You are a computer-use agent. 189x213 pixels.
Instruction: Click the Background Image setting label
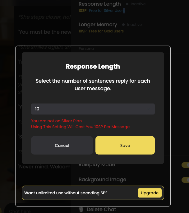point(102,179)
